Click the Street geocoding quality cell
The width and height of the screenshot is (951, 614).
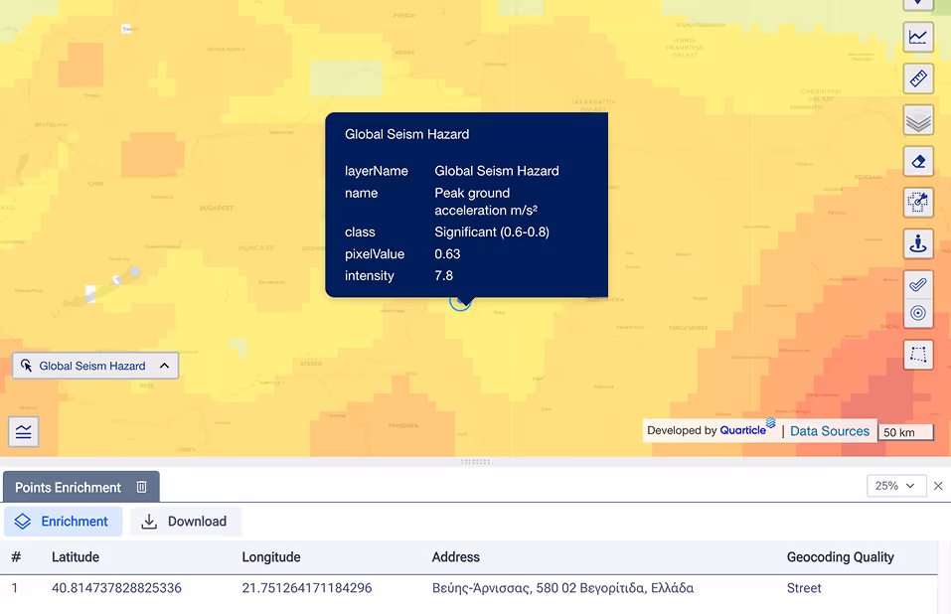coord(804,588)
